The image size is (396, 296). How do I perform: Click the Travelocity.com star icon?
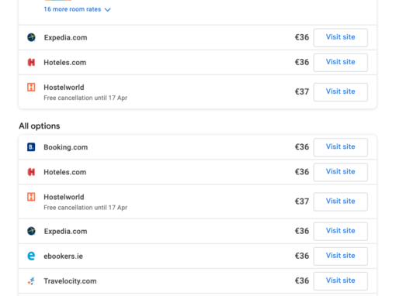(x=31, y=281)
